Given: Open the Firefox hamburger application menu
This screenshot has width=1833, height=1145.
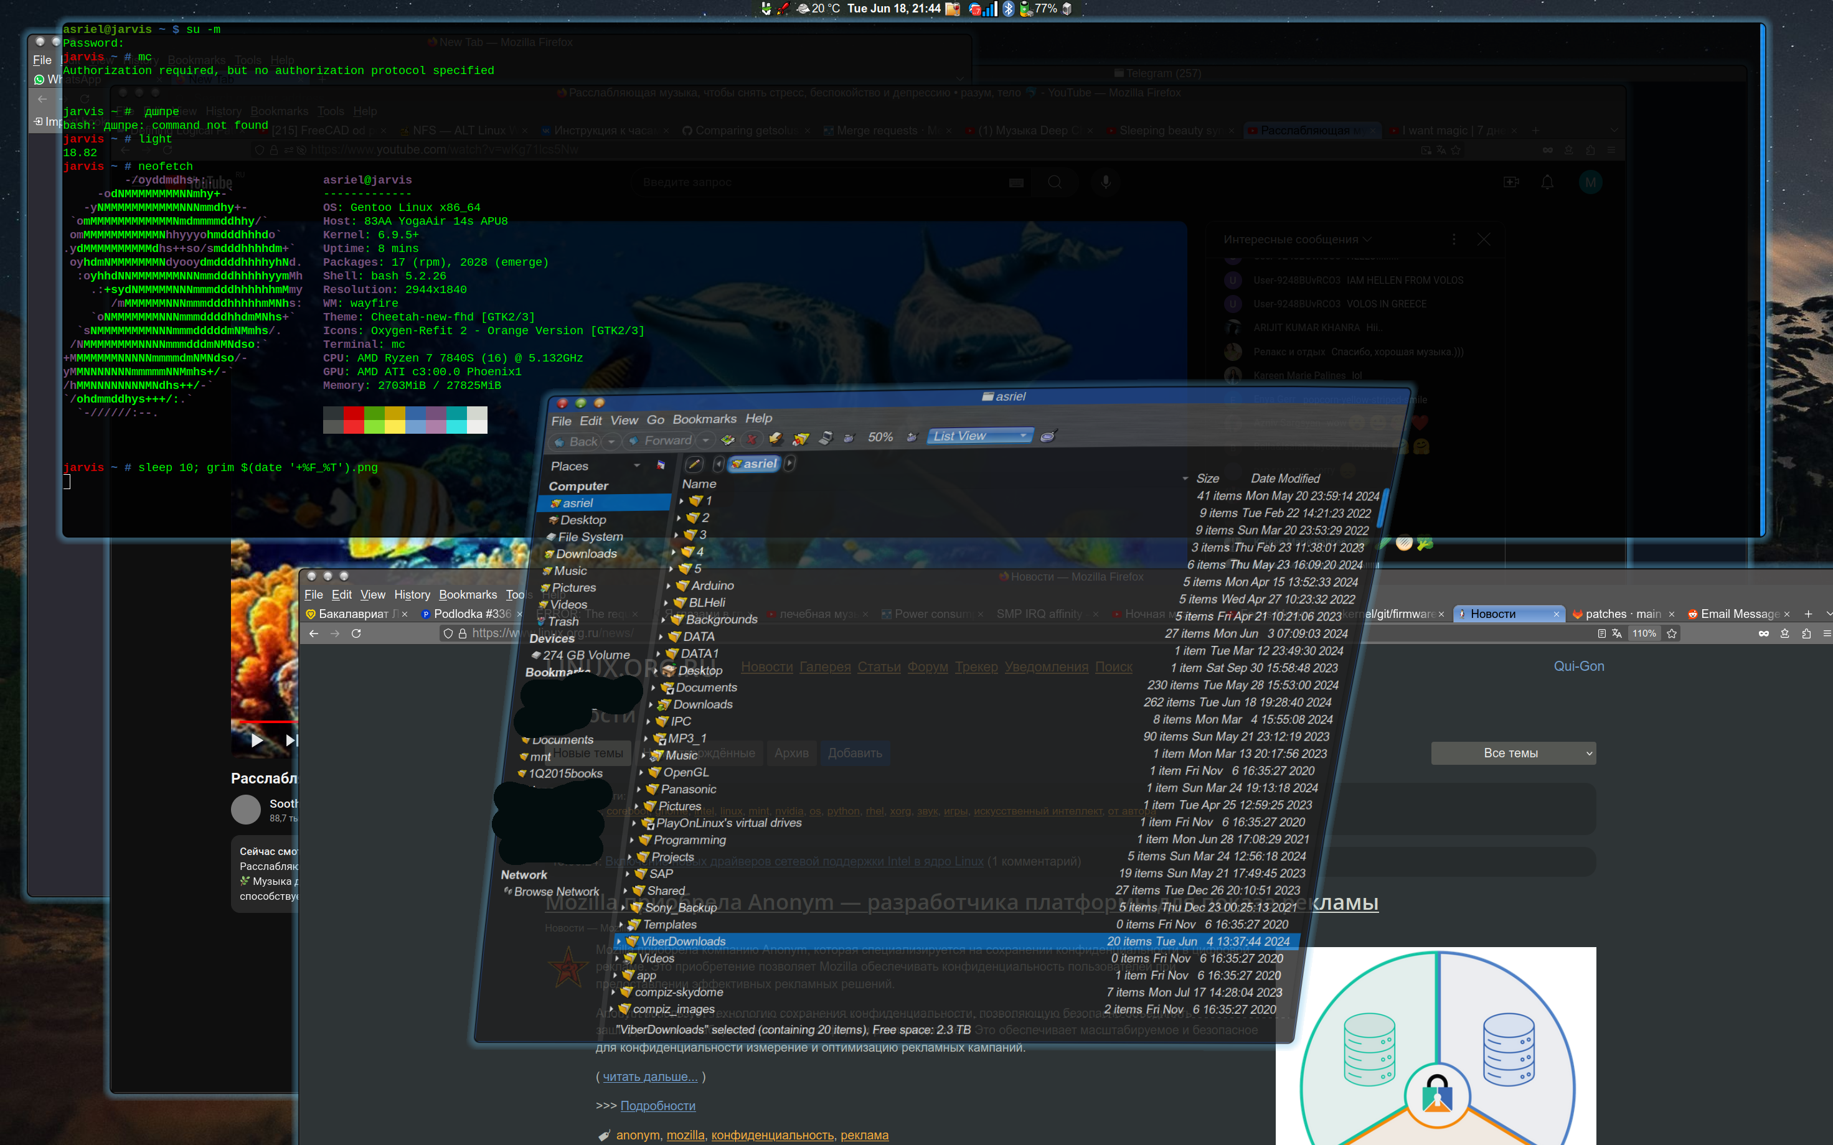Looking at the screenshot, I should click(x=1826, y=633).
